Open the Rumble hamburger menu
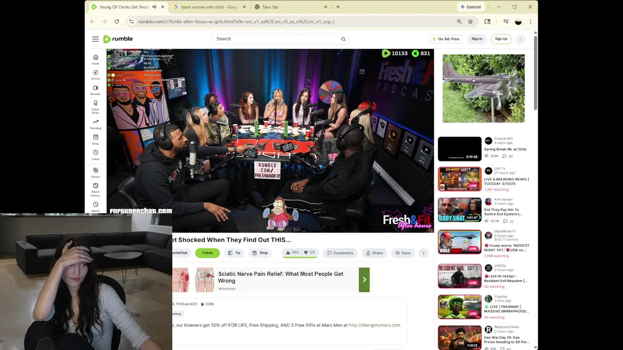 95,39
